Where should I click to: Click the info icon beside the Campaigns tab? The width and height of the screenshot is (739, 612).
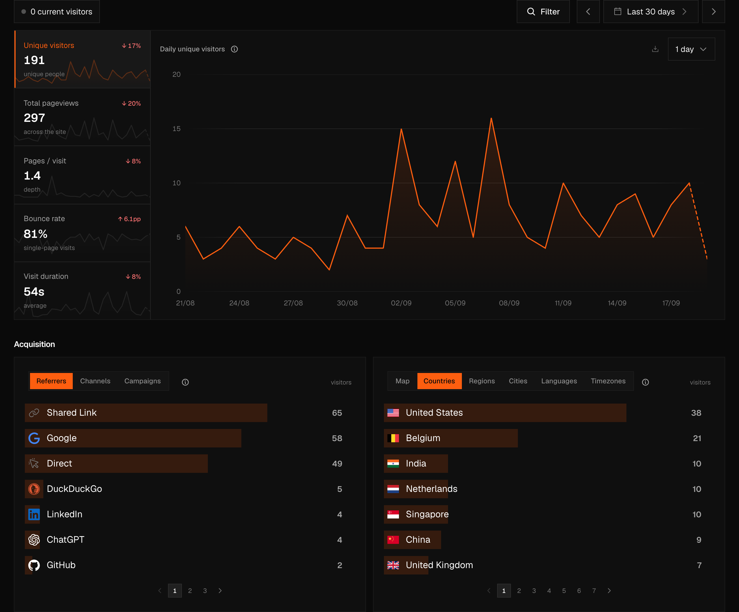pos(185,382)
